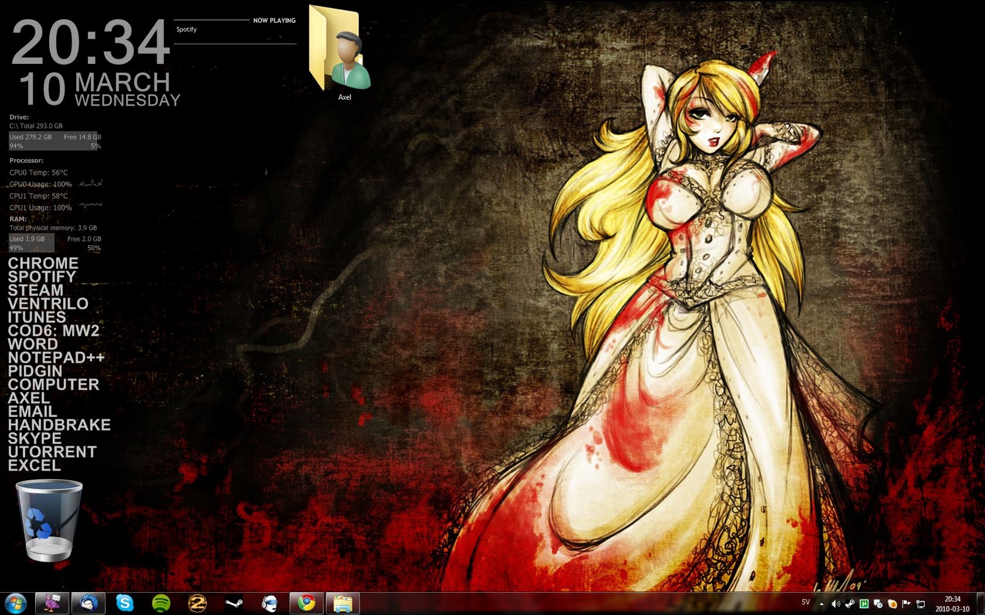The height and width of the screenshot is (615, 985).
Task: Click the Windows Start orb
Action: [x=15, y=603]
